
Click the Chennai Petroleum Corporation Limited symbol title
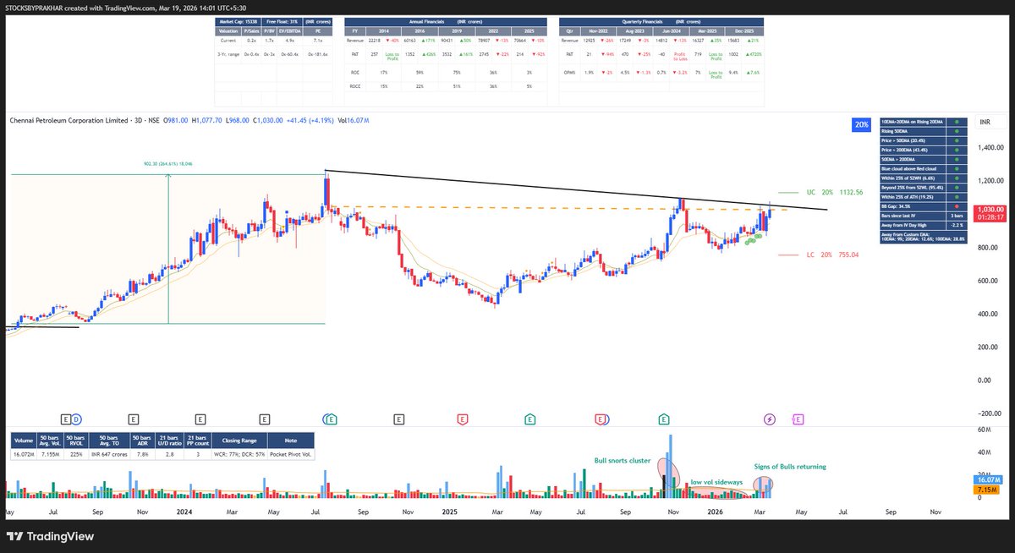click(70, 121)
